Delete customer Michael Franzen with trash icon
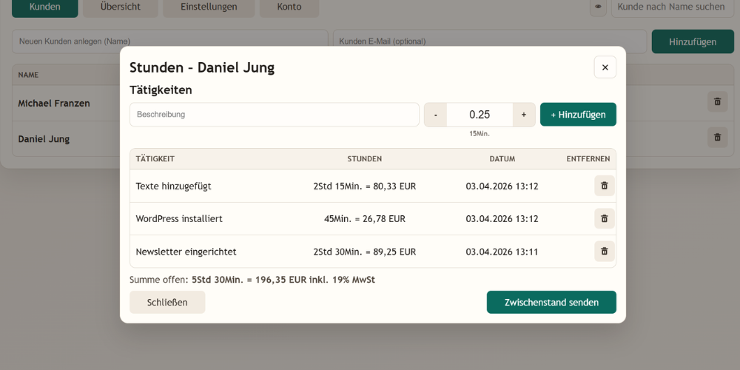The height and width of the screenshot is (370, 740). 717,101
